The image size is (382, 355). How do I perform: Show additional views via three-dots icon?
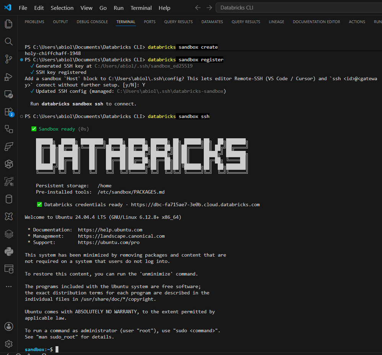pos(8,286)
